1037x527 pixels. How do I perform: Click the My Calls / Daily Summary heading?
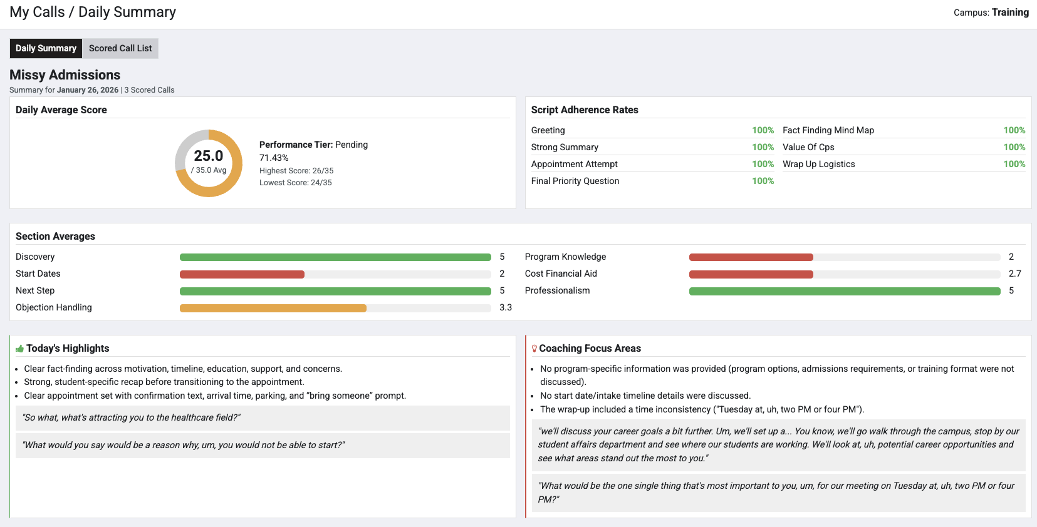(93, 13)
